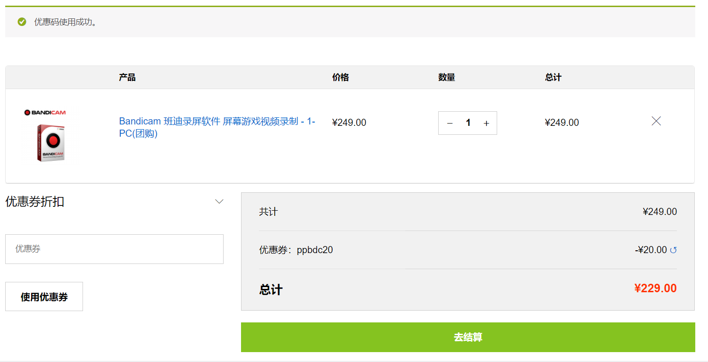The height and width of the screenshot is (362, 708).
Task: Click the green success checkmark icon
Action: click(x=22, y=22)
